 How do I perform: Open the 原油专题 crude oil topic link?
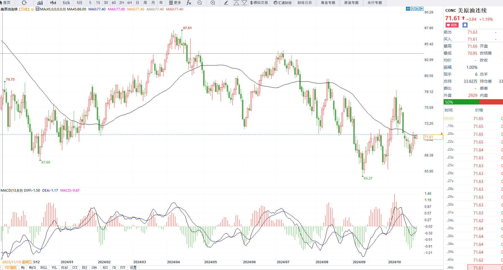pyautogui.click(x=351, y=3)
